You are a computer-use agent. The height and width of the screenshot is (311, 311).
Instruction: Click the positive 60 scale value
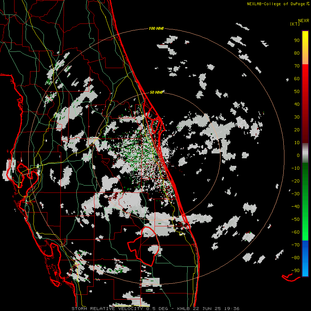pos(297,79)
